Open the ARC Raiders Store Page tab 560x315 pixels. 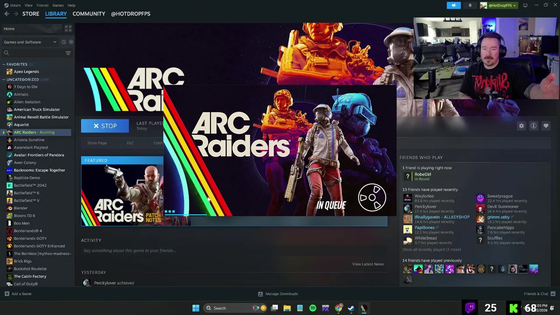tap(97, 143)
